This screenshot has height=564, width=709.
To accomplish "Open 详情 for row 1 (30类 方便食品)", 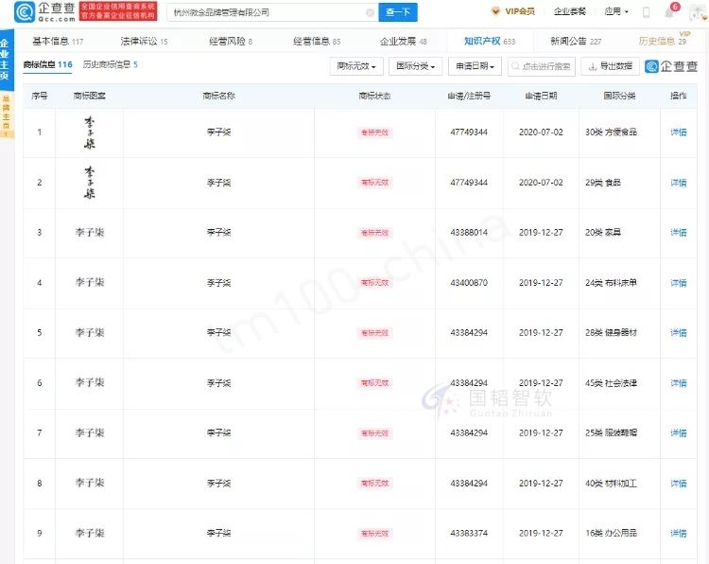I will click(678, 132).
